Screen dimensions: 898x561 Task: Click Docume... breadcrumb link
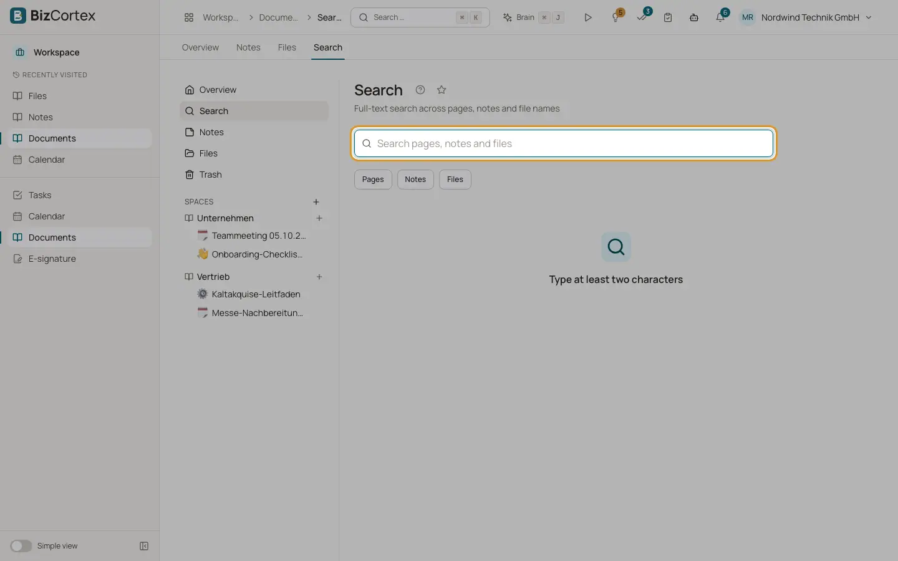(278, 17)
